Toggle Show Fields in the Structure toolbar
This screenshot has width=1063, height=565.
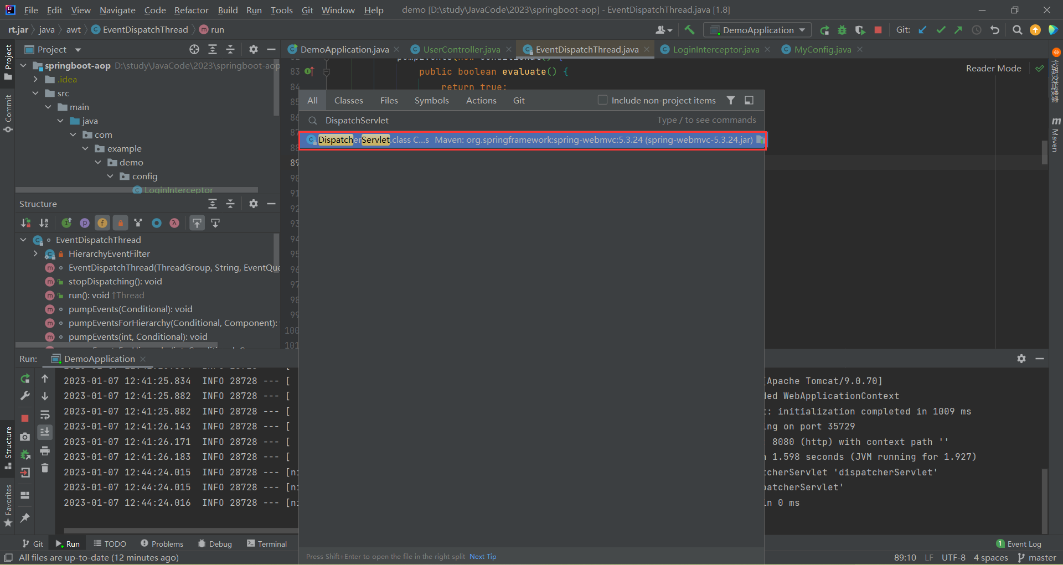pos(102,223)
